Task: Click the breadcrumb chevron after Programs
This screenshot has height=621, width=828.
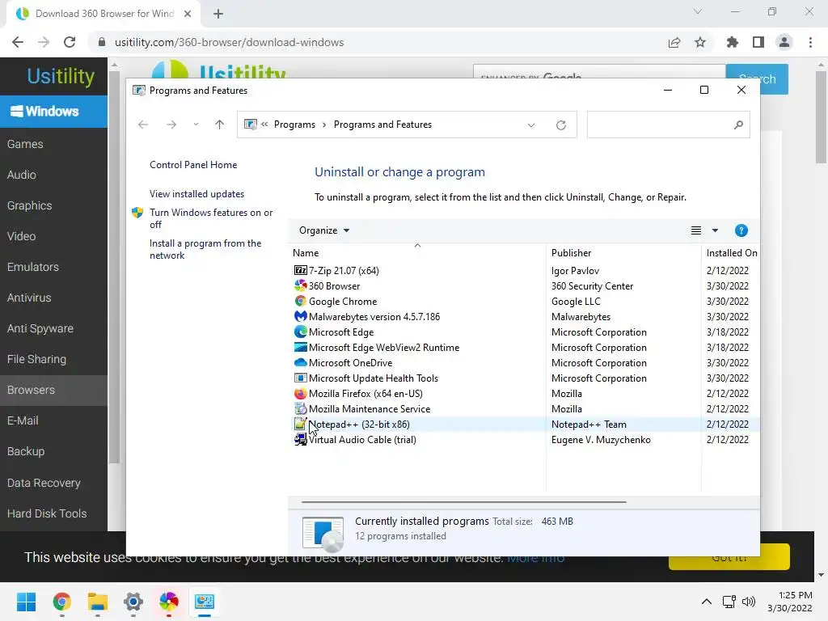Action: (324, 125)
